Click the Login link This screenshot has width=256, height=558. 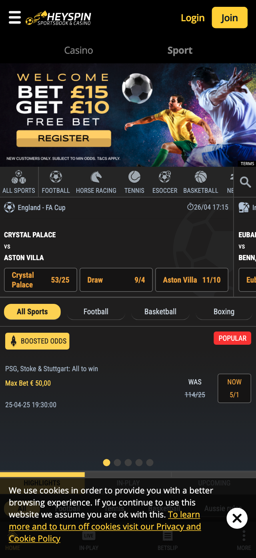click(192, 18)
